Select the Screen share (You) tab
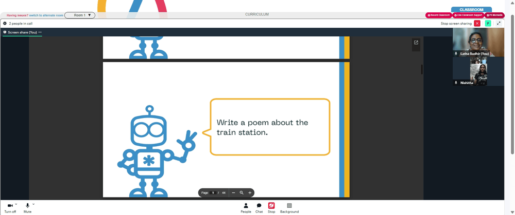Image resolution: width=515 pixels, height=215 pixels. 22,32
